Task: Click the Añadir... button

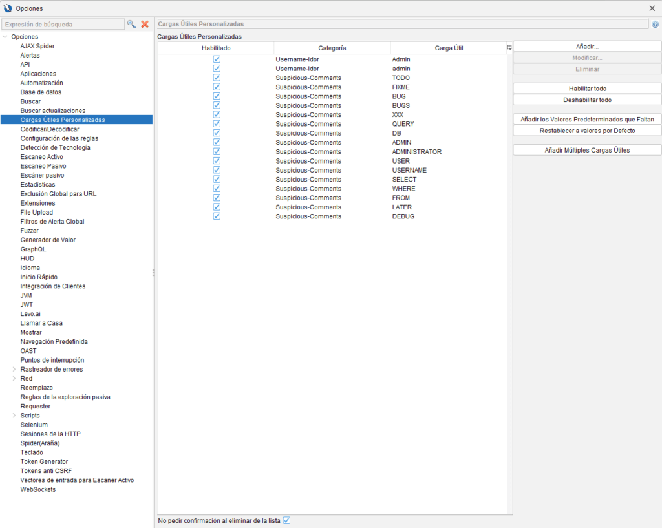Action: pos(587,47)
